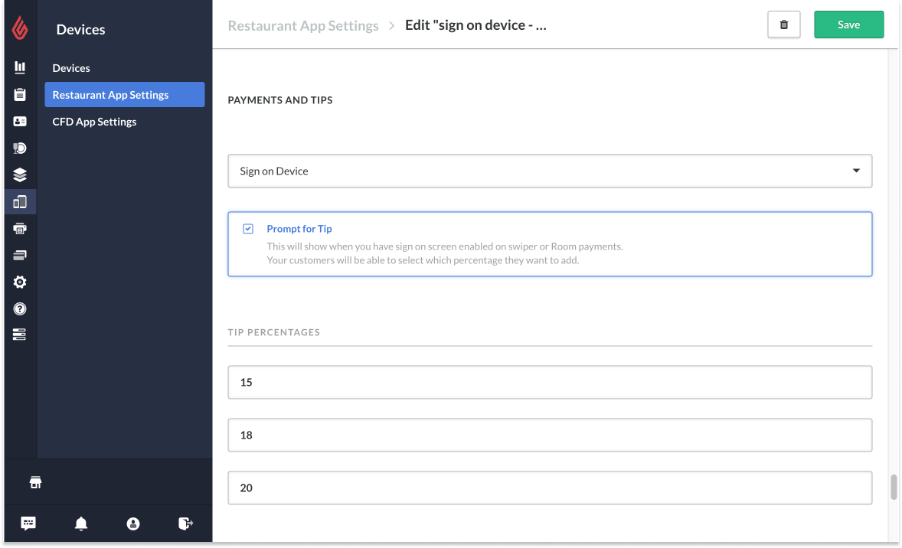The height and width of the screenshot is (548, 902).
Task: Select the stacked layers icon in sidebar
Action: pyautogui.click(x=20, y=175)
